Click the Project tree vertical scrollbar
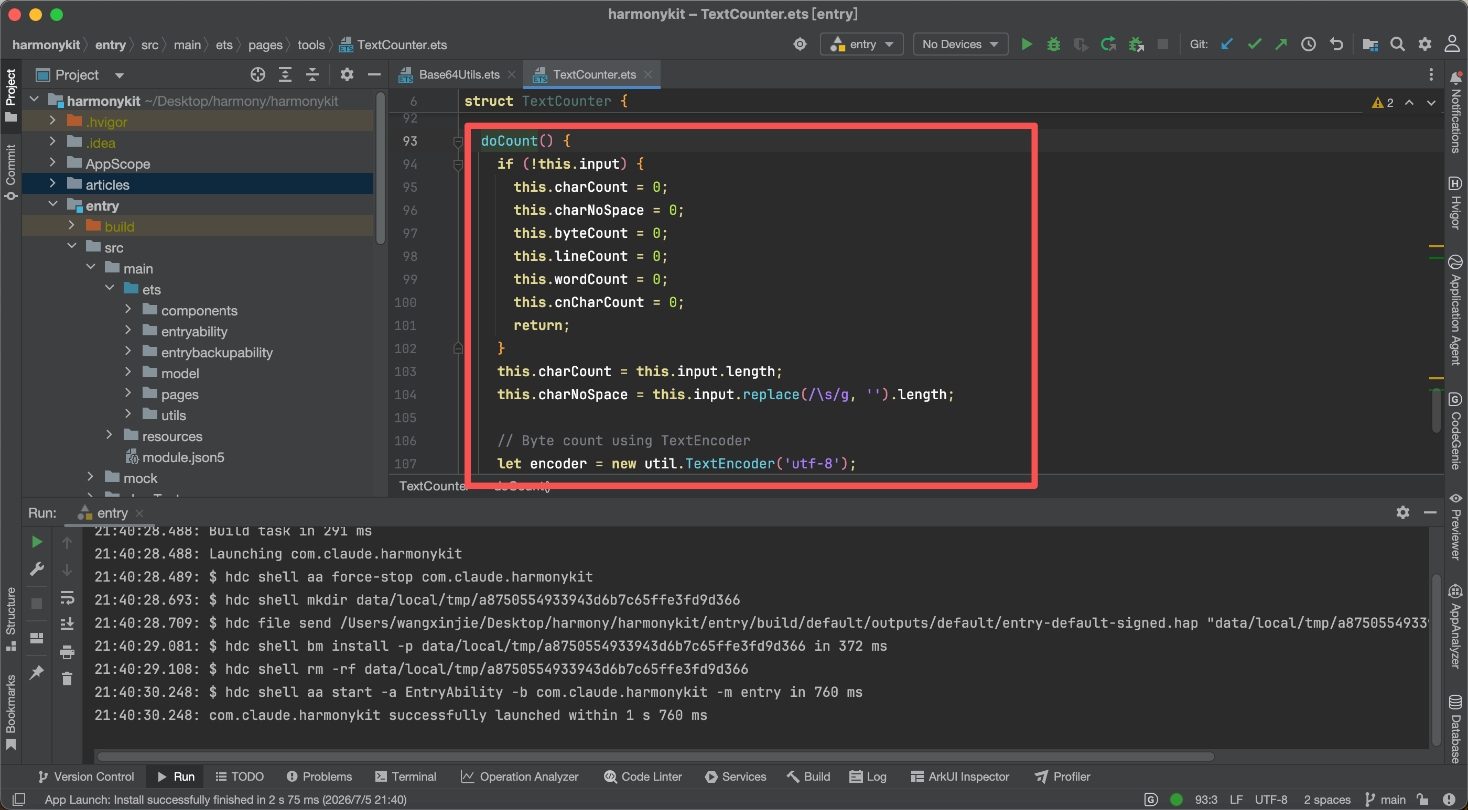 381,169
